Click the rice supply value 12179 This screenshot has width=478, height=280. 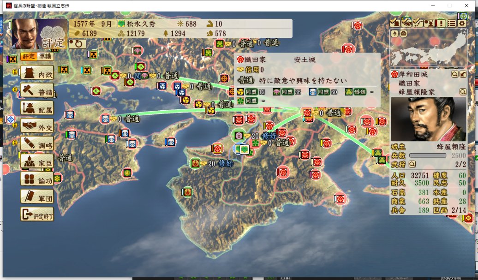(x=135, y=33)
